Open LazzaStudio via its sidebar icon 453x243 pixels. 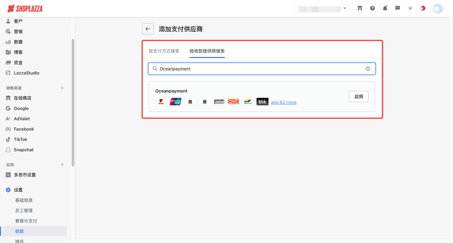tap(8, 73)
